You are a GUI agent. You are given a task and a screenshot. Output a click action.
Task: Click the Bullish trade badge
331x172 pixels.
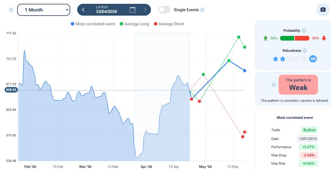click(309, 130)
